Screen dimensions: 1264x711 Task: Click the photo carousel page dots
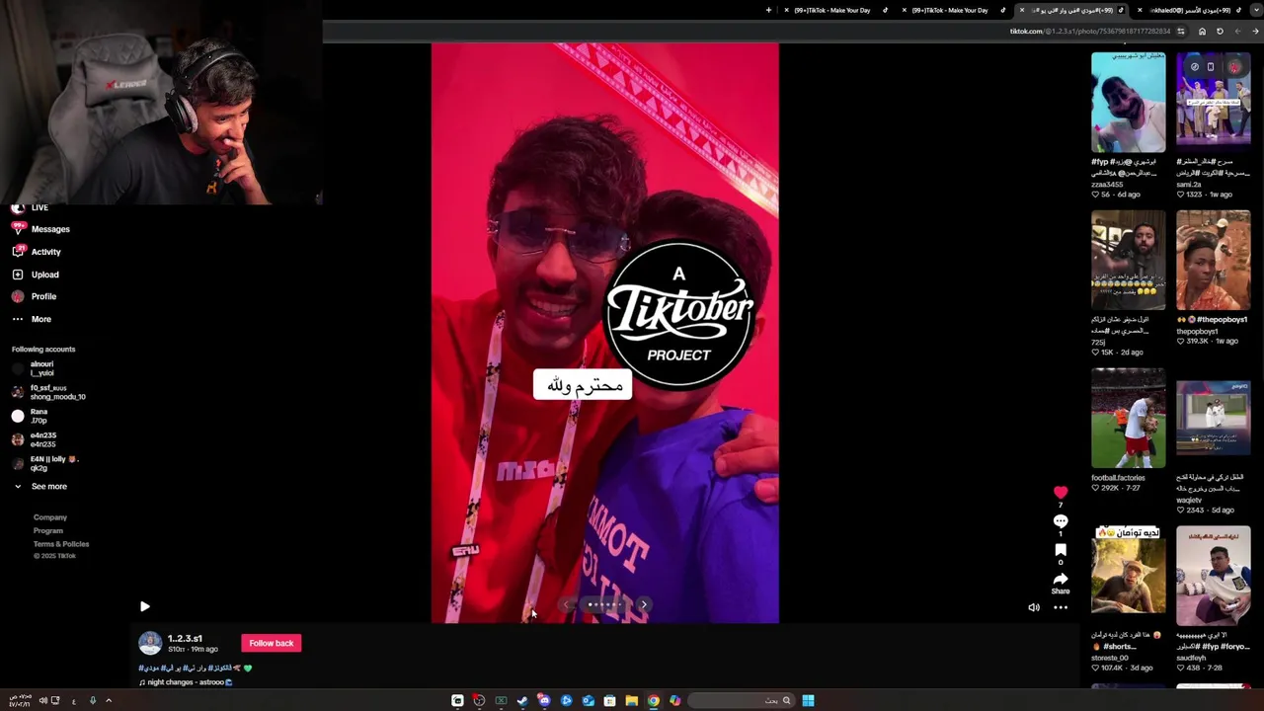click(604, 604)
